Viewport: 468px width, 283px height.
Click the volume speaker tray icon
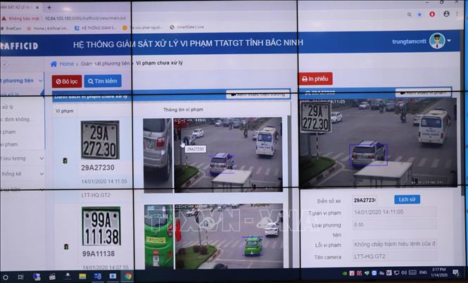[x=404, y=272]
